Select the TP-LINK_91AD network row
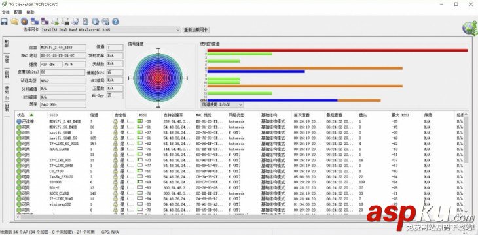The height and width of the screenshot is (235, 478). [x=239, y=198]
